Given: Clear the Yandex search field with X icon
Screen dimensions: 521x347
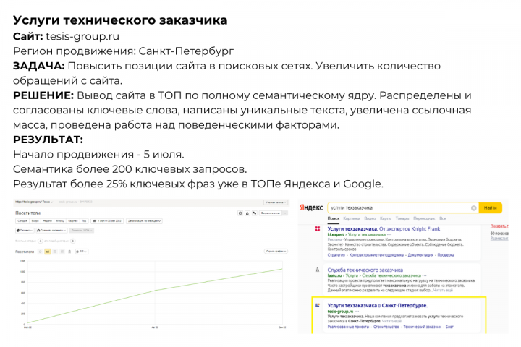Looking at the screenshot, I should click(x=473, y=208).
